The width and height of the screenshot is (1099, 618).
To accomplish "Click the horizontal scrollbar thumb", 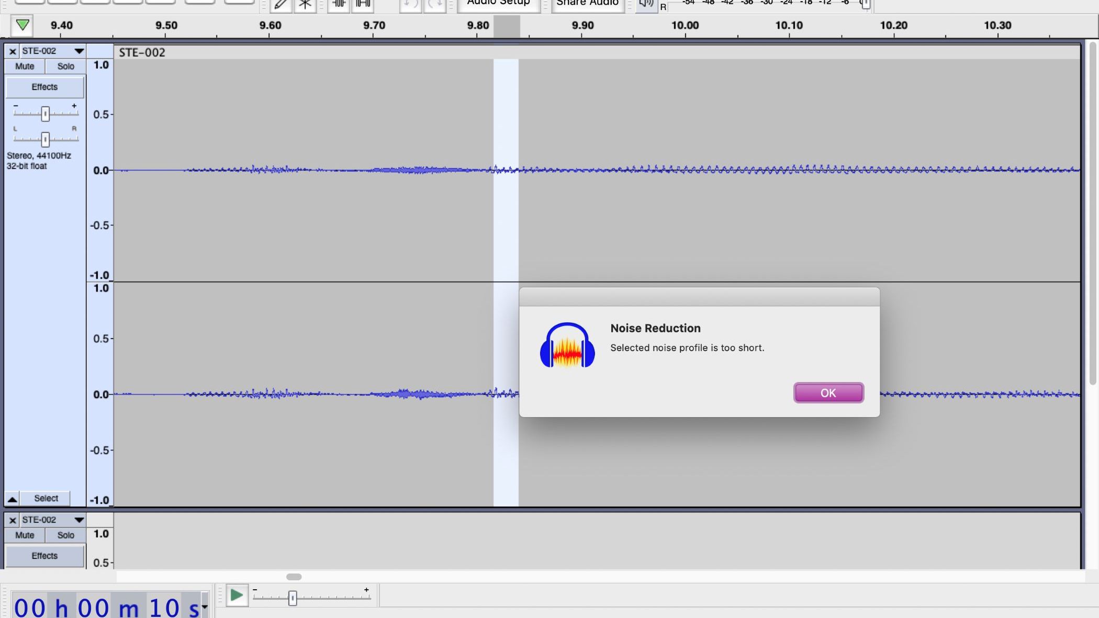I will 294,577.
